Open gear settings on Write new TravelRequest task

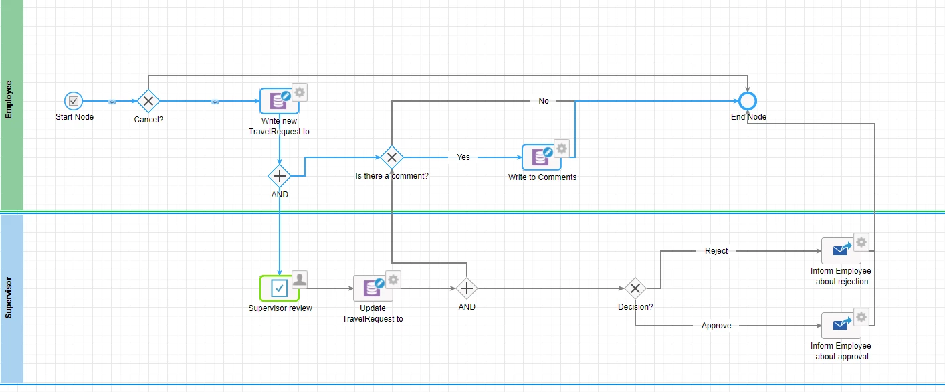click(x=300, y=92)
